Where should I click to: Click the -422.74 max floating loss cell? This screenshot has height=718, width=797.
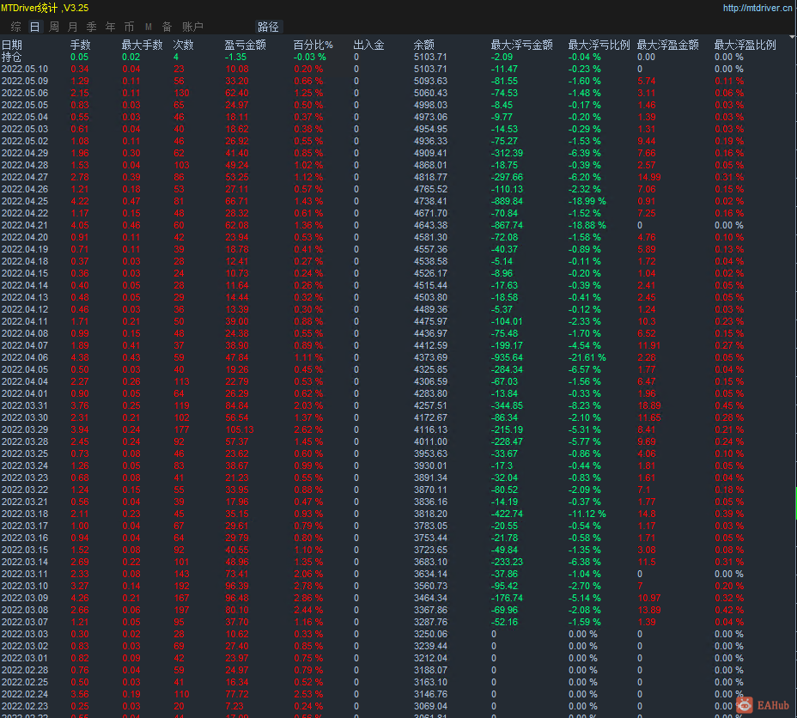507,514
